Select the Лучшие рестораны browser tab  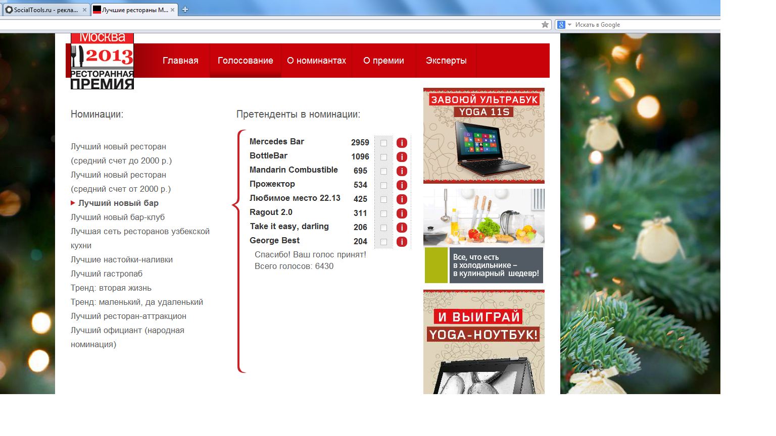pyautogui.click(x=134, y=10)
